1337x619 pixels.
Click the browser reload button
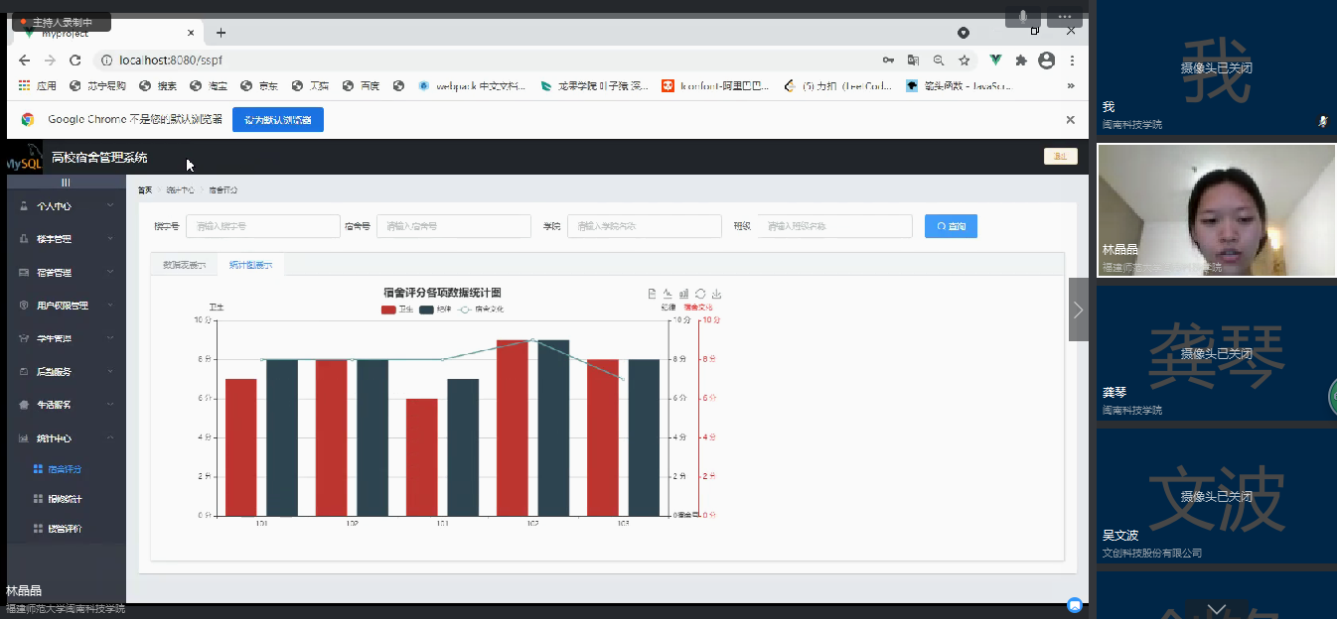click(x=74, y=61)
